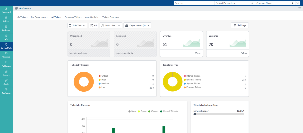Toggle the New series legend

coord(132,111)
